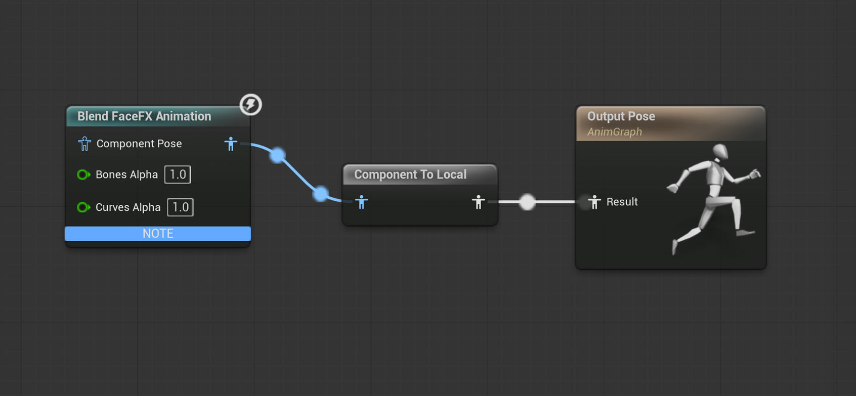Click the Result pin on Output Pose
The width and height of the screenshot is (856, 396).
click(594, 202)
